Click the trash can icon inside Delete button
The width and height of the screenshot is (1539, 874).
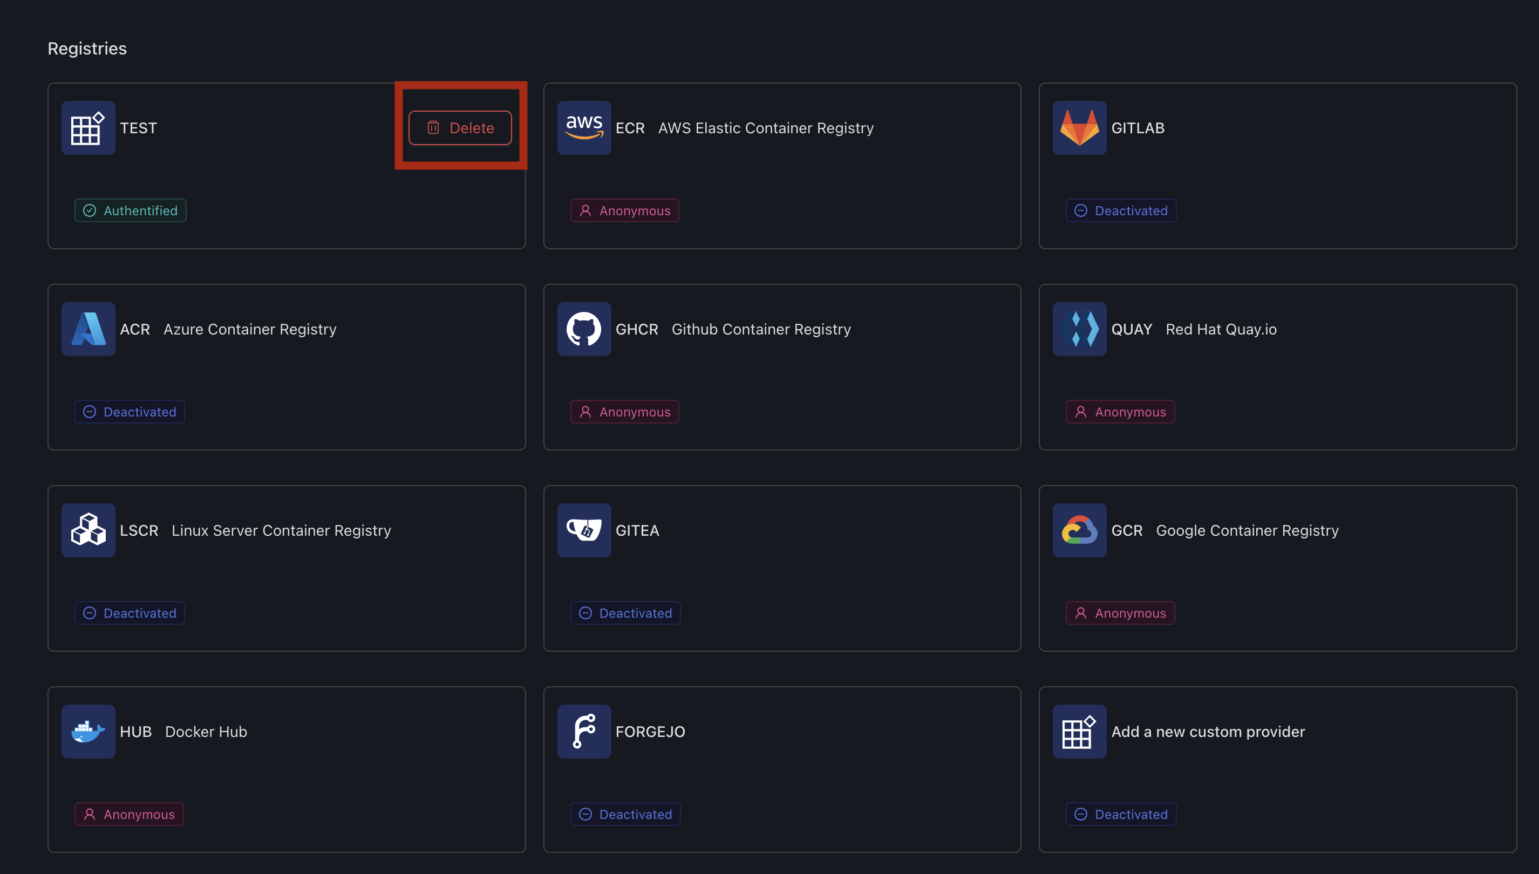click(433, 127)
